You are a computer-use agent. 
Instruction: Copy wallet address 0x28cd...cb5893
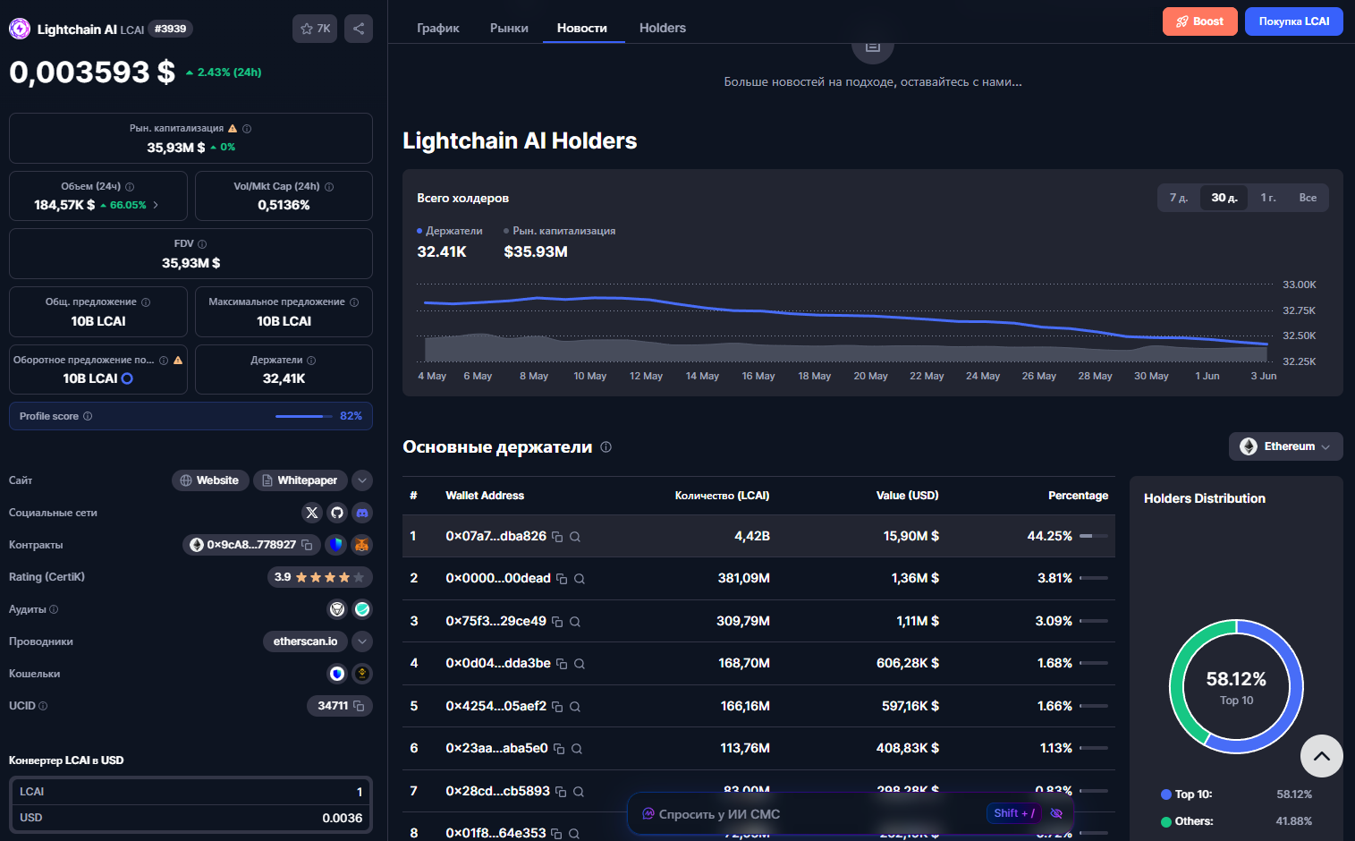(x=561, y=792)
